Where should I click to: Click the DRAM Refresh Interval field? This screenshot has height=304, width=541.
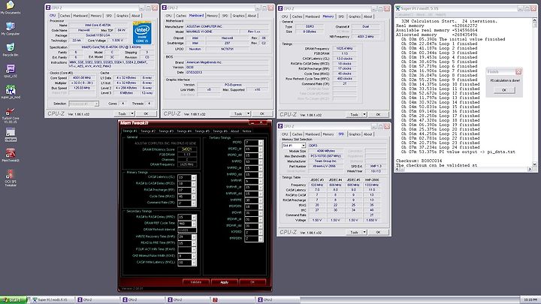click(x=187, y=230)
